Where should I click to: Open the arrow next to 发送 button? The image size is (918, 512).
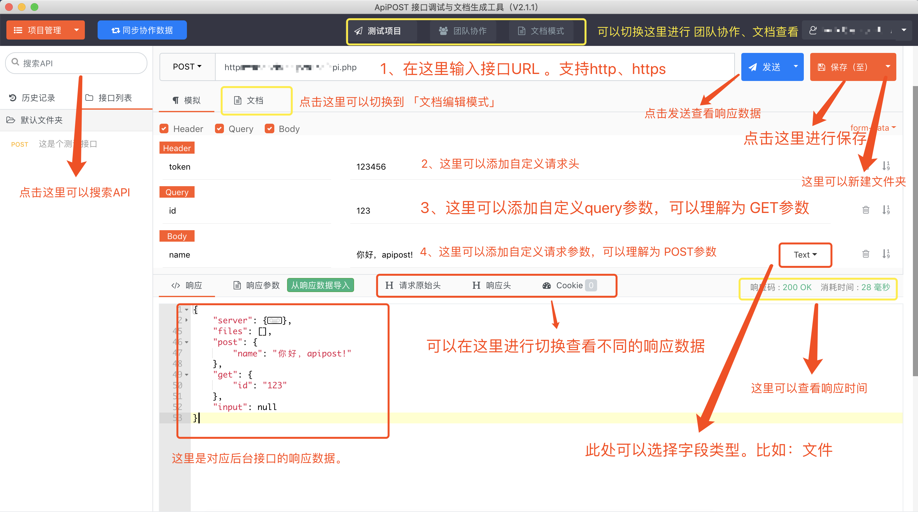coord(796,67)
